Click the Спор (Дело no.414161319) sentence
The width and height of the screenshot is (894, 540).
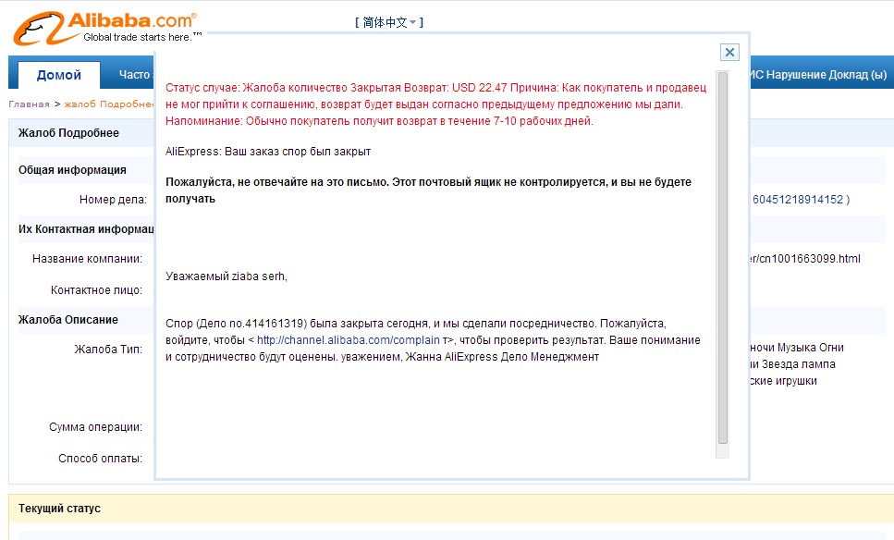tap(433, 340)
